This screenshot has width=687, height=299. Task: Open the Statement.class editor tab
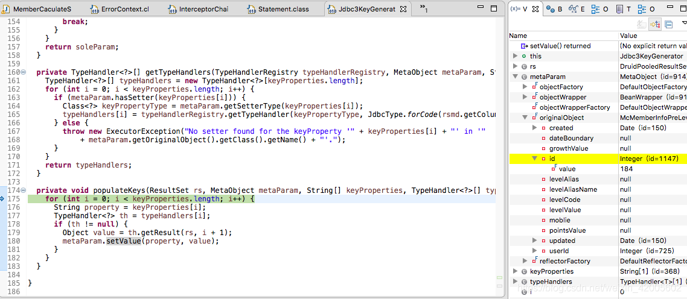[278, 9]
